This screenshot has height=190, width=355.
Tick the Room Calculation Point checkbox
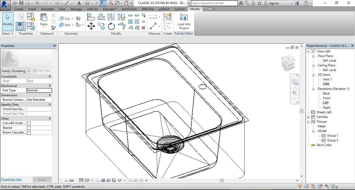pos(29,133)
